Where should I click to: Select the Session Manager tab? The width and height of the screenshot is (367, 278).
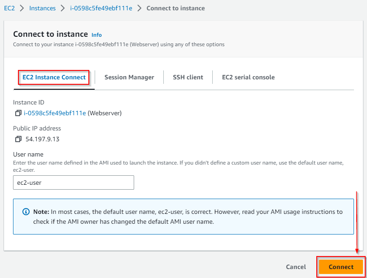click(129, 77)
